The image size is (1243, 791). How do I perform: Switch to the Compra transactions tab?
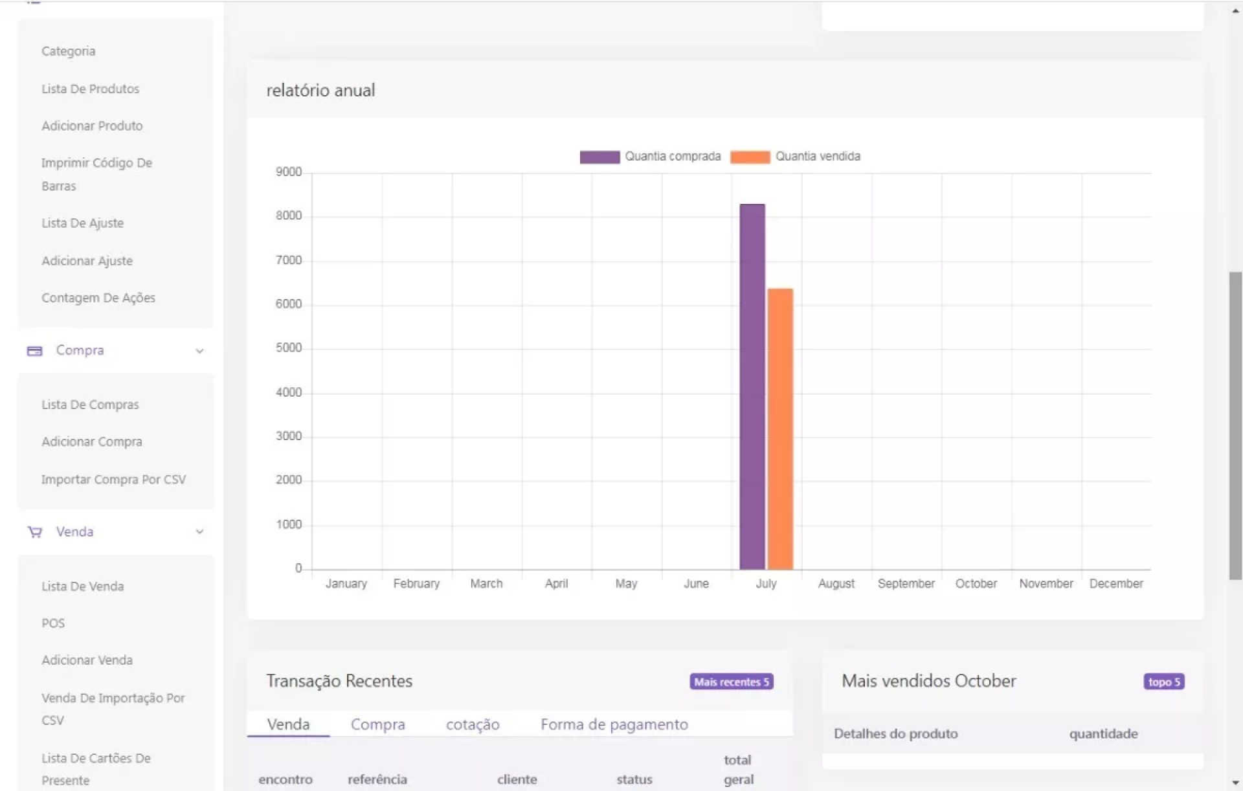pos(377,724)
